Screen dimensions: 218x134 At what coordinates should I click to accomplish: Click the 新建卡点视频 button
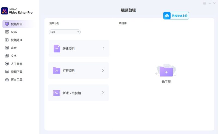(x=78, y=93)
